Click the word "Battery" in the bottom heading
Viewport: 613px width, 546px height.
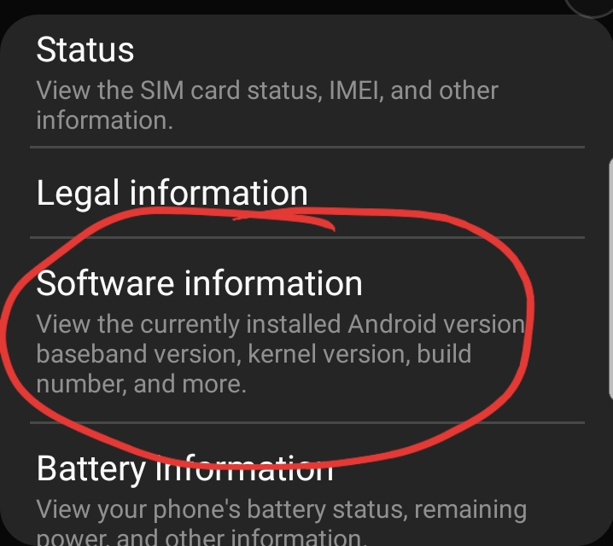91,468
